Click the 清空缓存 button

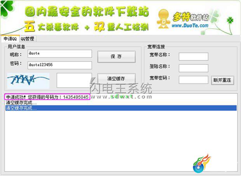[x=116, y=78]
